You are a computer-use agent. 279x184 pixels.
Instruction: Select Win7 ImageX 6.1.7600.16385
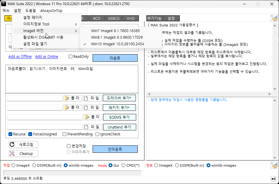click(121, 31)
